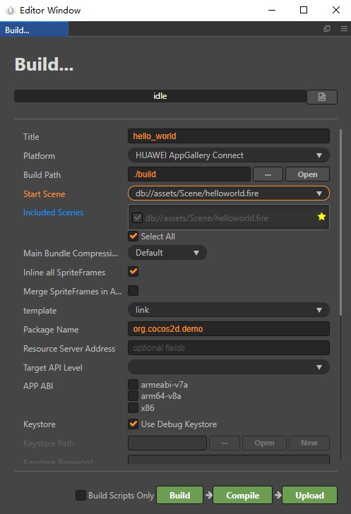Click the yellow star start scene icon
Image resolution: width=351 pixels, height=514 pixels.
click(321, 216)
